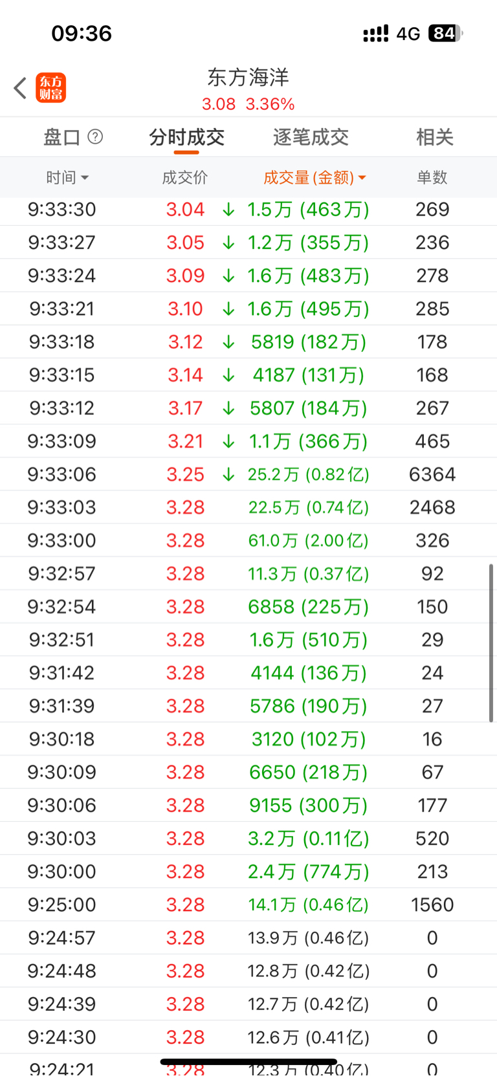Tap the back arrow icon
Viewport: 497px width, 1076px height.
[x=20, y=88]
